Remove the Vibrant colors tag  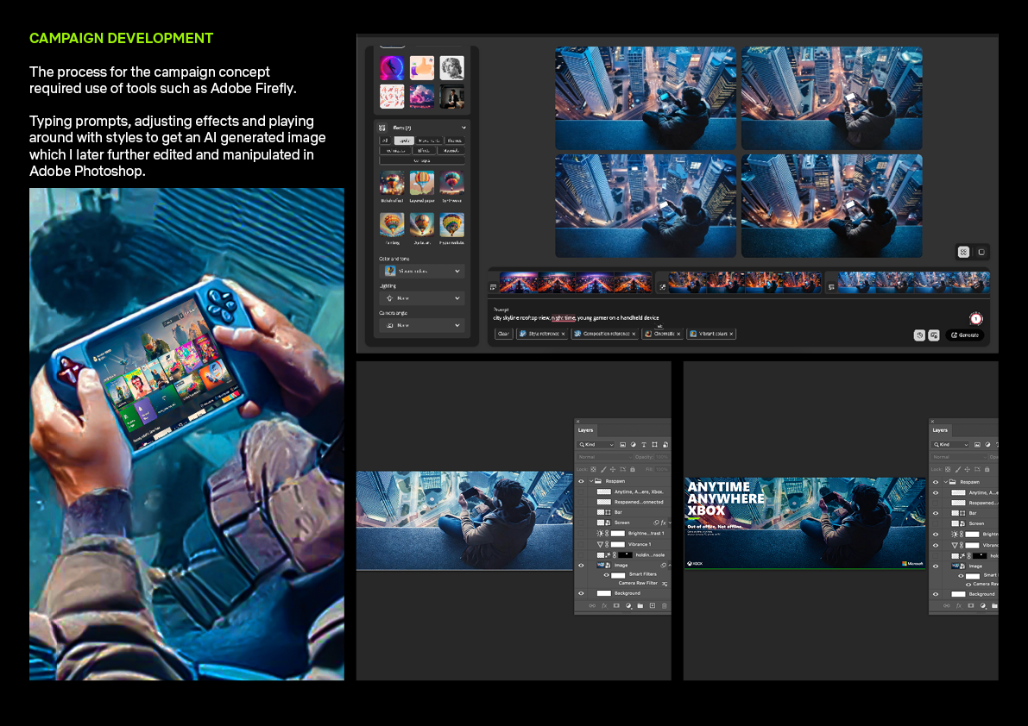click(x=731, y=334)
